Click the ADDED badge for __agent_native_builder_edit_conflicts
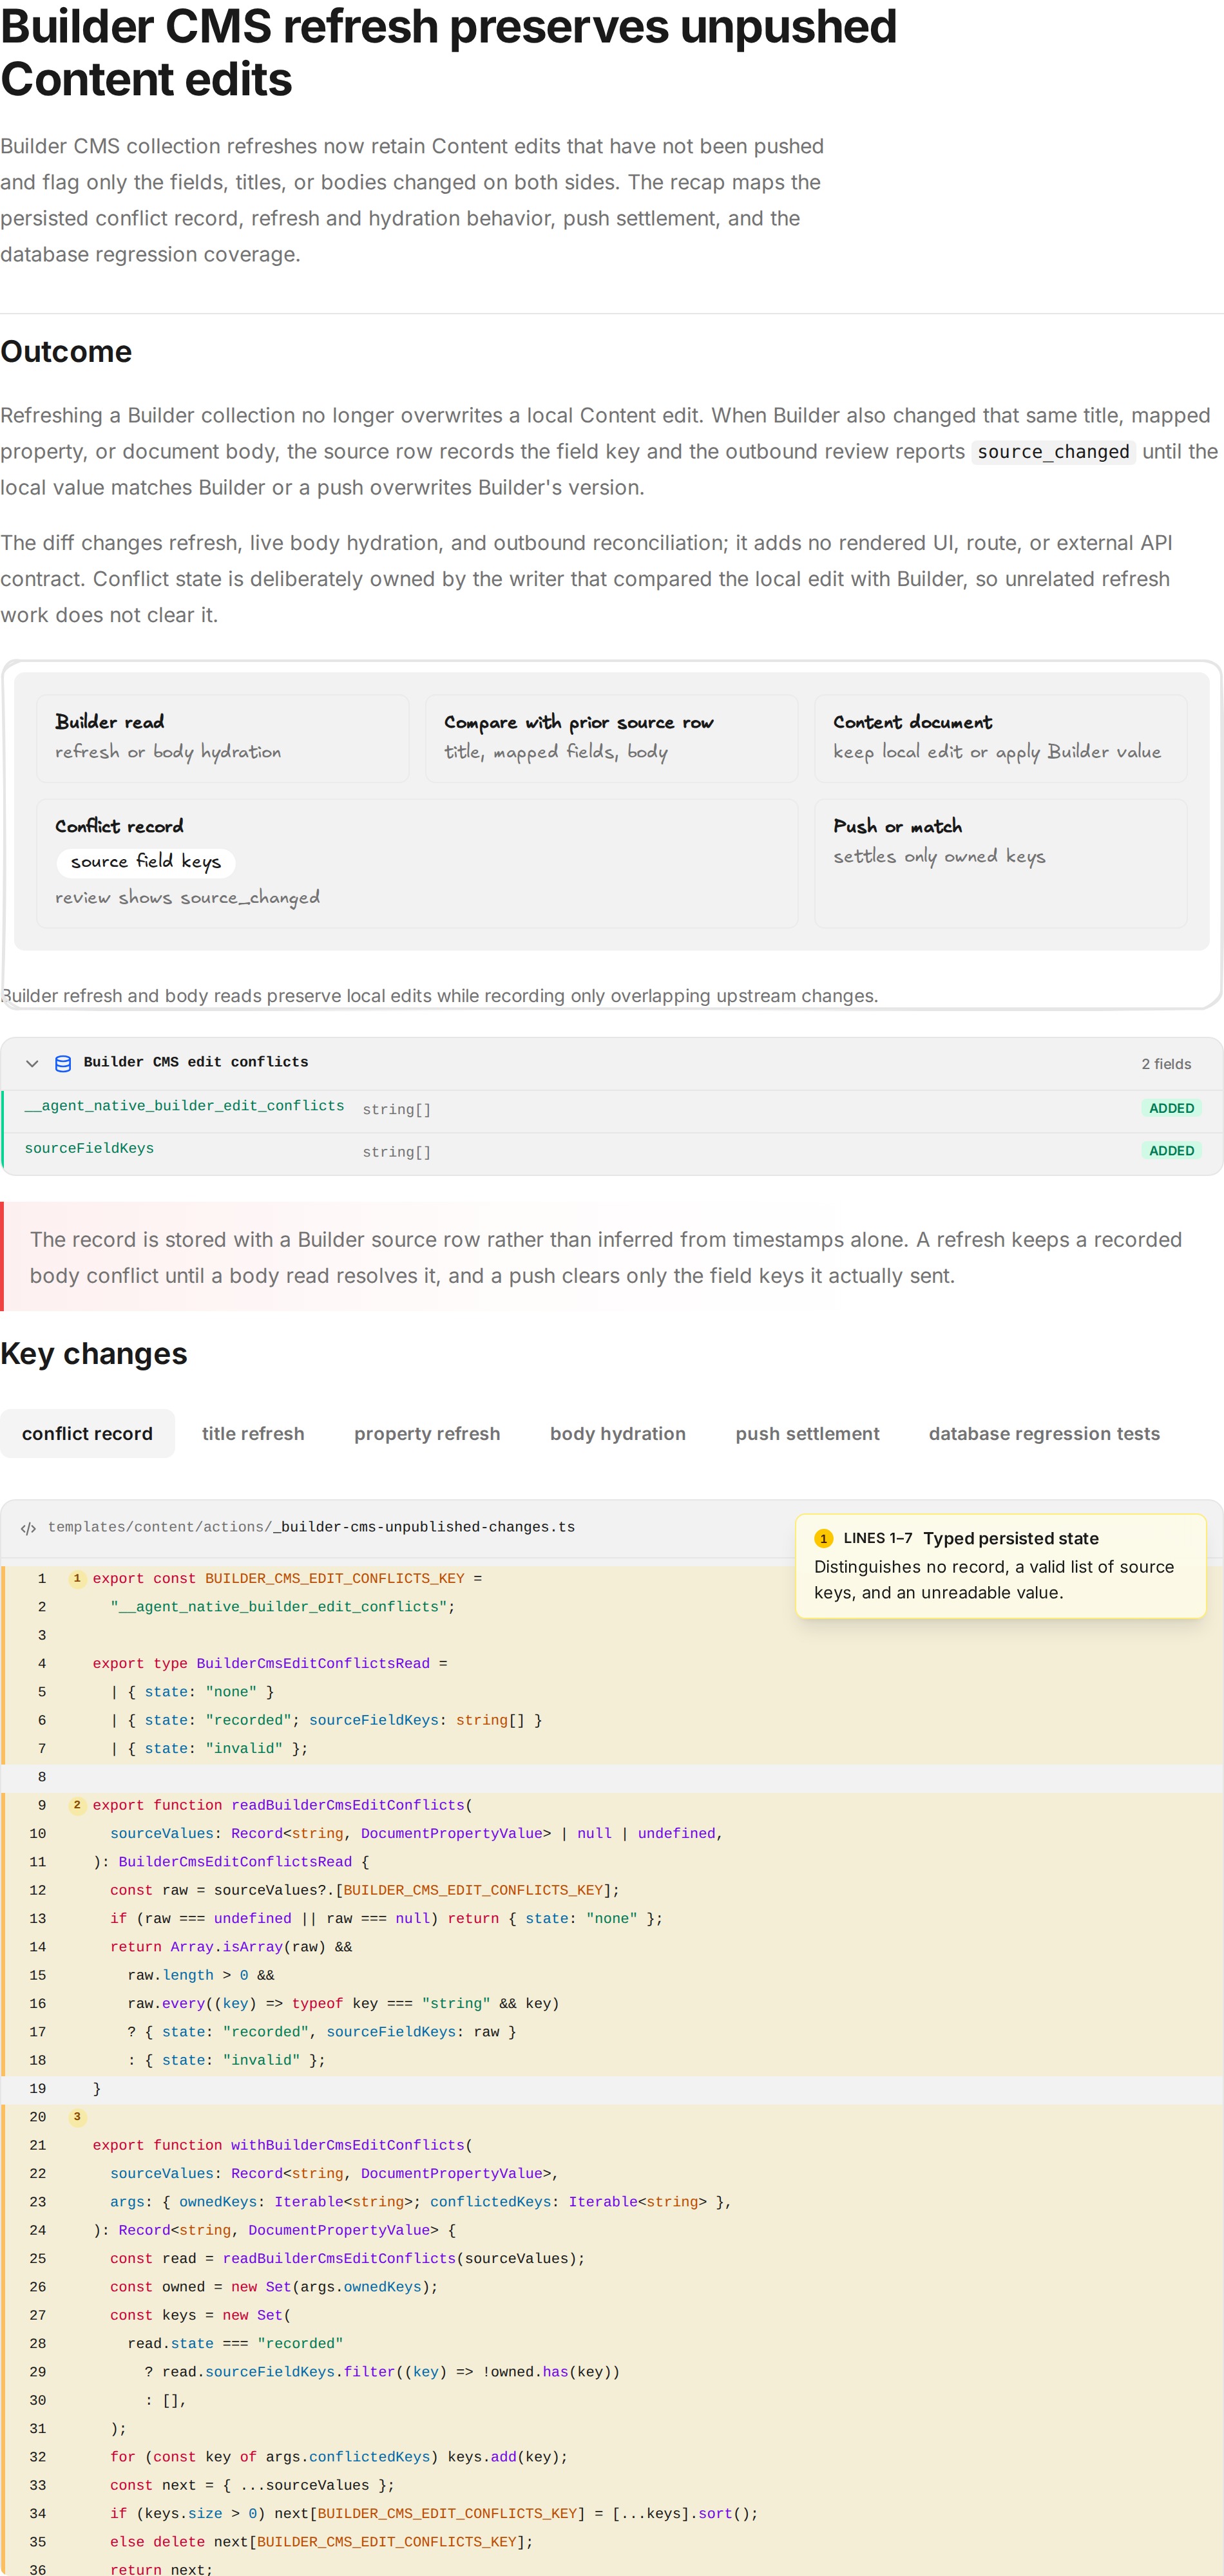The height and width of the screenshot is (2576, 1224). [1171, 1109]
